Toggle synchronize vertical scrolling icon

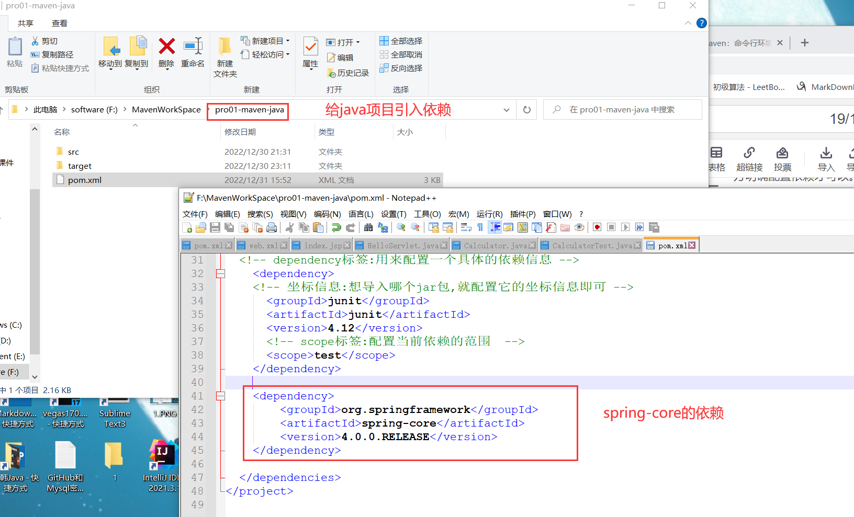pos(434,227)
